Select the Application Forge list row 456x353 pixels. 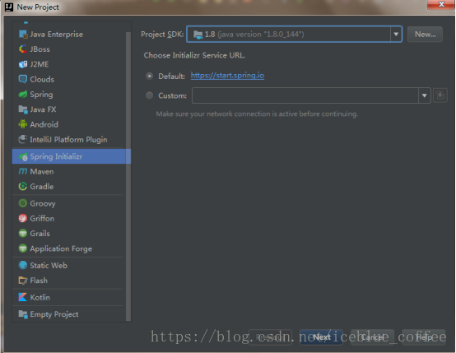tap(69, 248)
